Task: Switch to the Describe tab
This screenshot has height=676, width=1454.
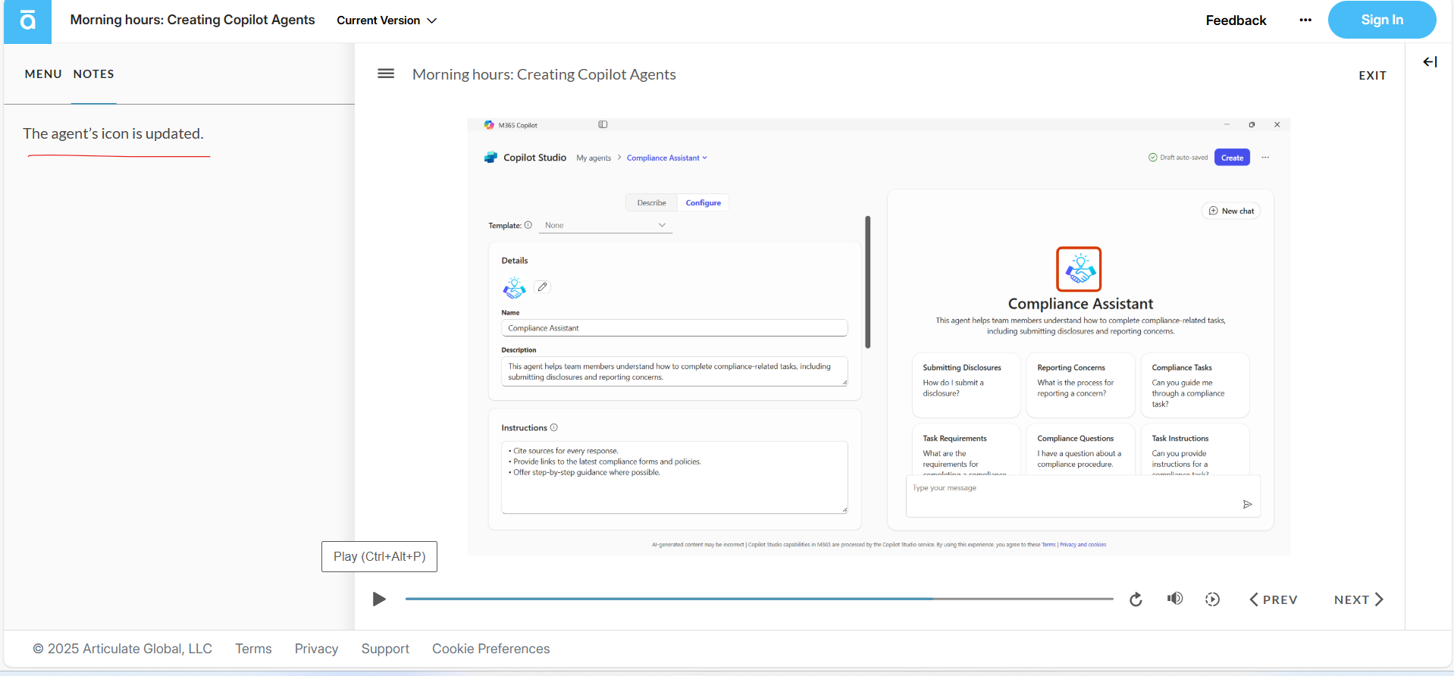Action: point(651,203)
